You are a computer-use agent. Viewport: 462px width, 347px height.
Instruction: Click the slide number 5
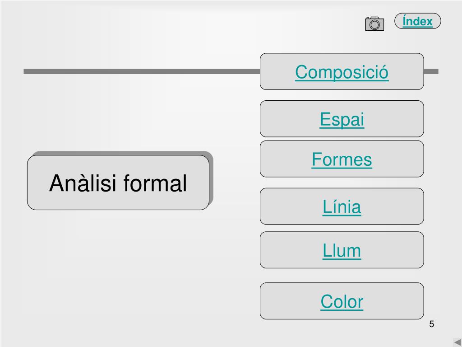tap(432, 324)
